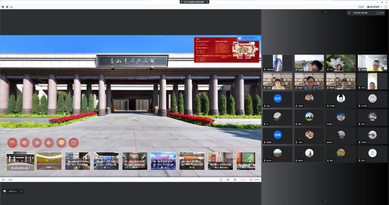Open the seventh scene thumbnail with exhibit wall
This screenshot has width=389, height=205.
(x=192, y=161)
